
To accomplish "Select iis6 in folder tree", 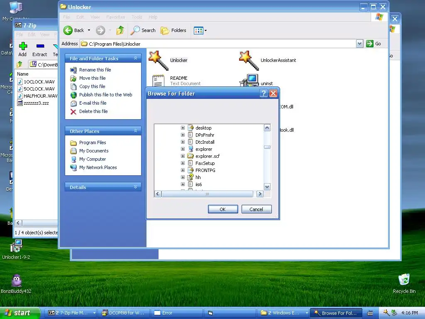I will tap(198, 184).
